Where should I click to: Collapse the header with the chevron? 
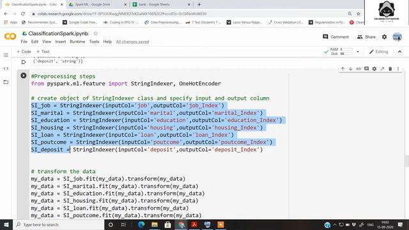click(399, 52)
